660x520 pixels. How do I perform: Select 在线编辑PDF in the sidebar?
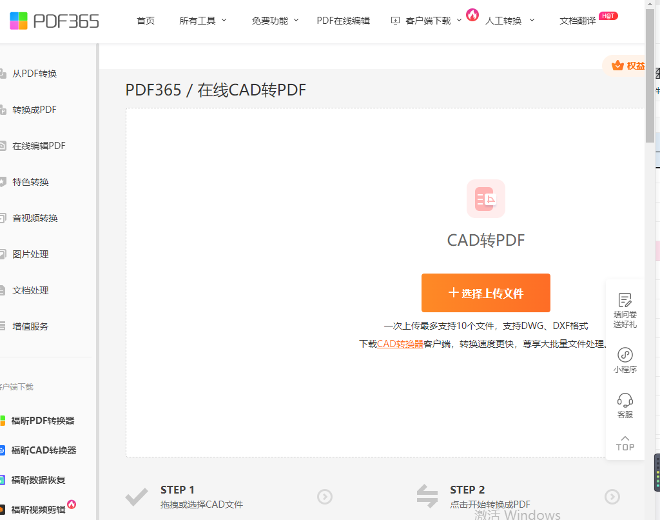point(39,146)
